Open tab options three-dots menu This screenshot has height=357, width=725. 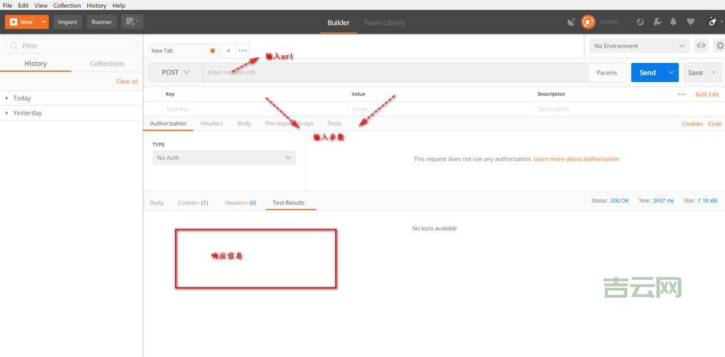point(243,51)
